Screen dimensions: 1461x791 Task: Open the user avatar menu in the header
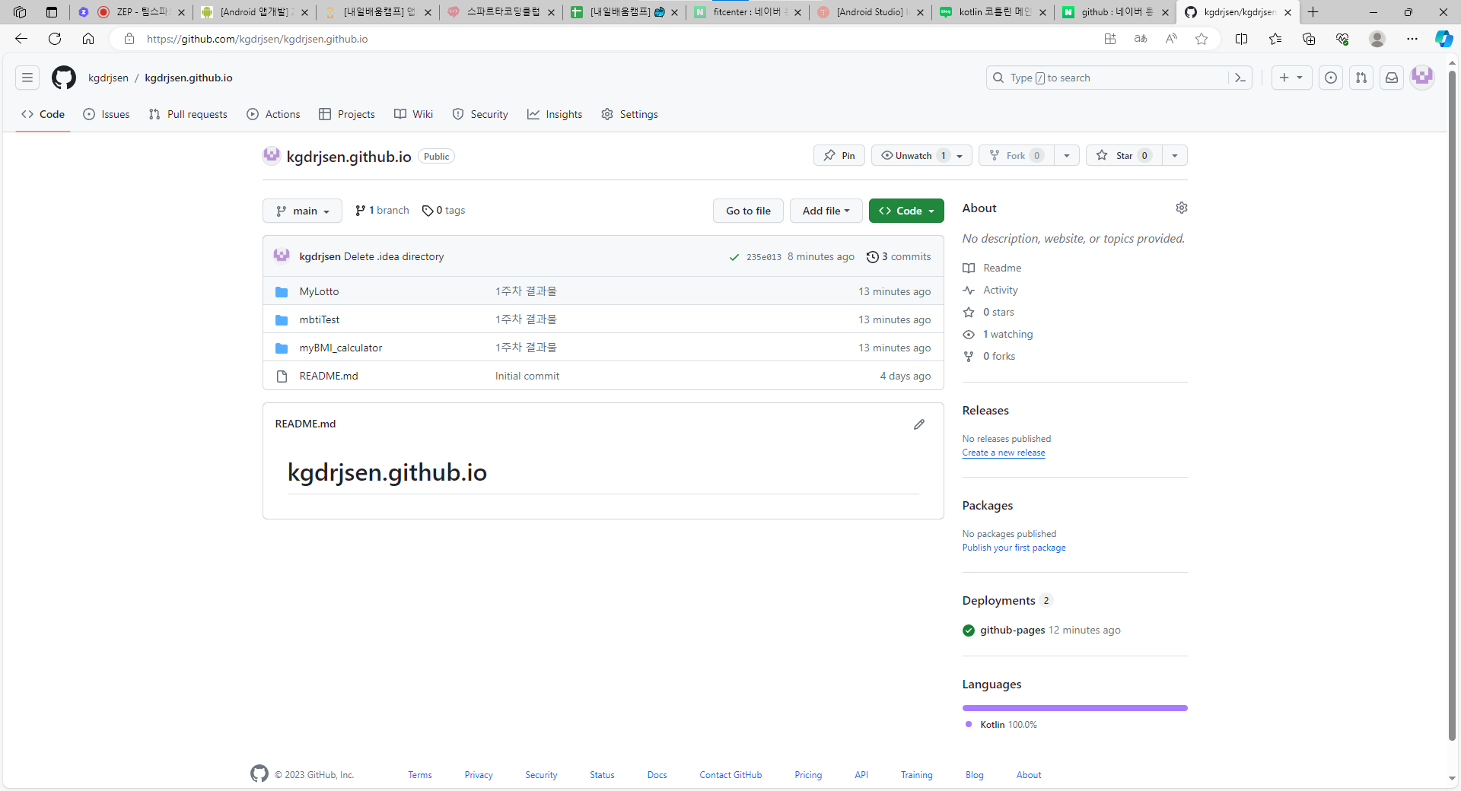[1422, 77]
